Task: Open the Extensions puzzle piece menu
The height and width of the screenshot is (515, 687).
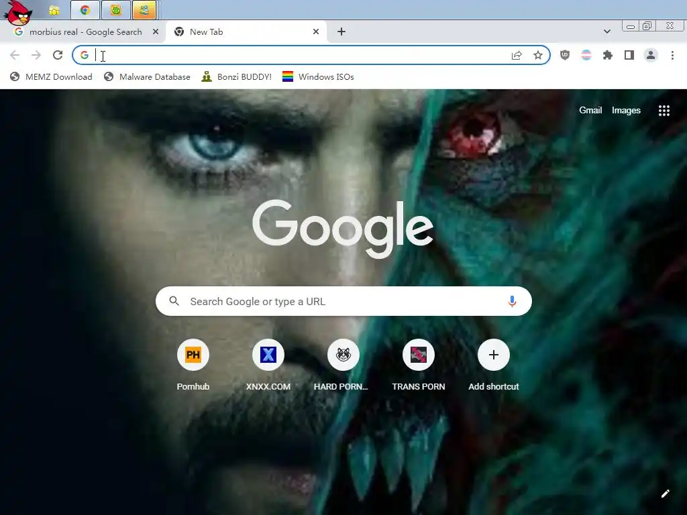Action: pyautogui.click(x=608, y=55)
